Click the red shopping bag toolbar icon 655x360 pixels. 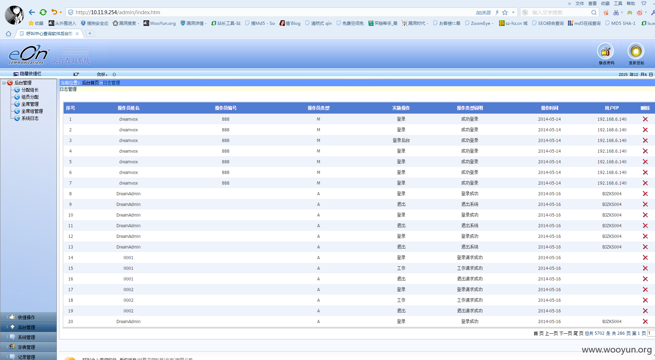[x=606, y=12]
